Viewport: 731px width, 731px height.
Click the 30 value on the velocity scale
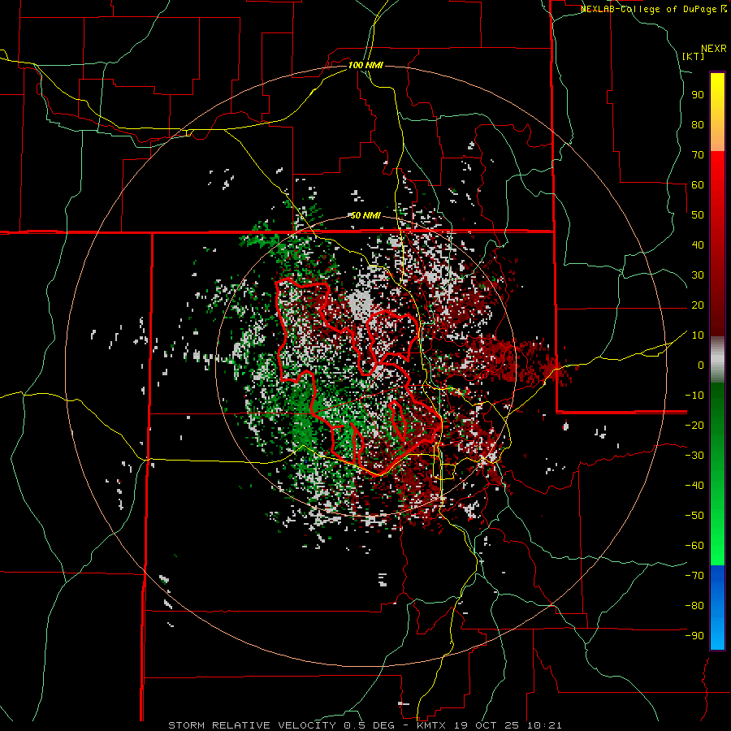click(698, 275)
